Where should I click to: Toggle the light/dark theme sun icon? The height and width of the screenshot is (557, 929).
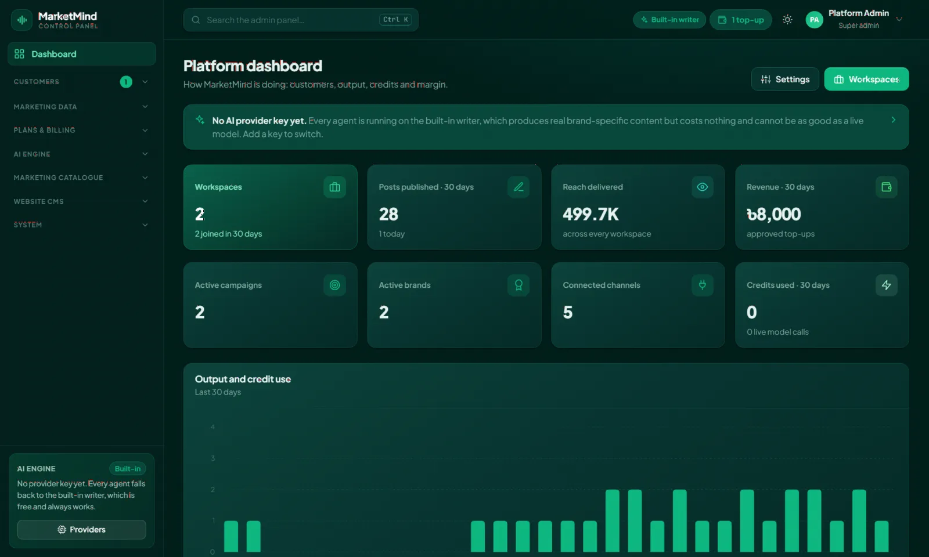click(x=787, y=20)
